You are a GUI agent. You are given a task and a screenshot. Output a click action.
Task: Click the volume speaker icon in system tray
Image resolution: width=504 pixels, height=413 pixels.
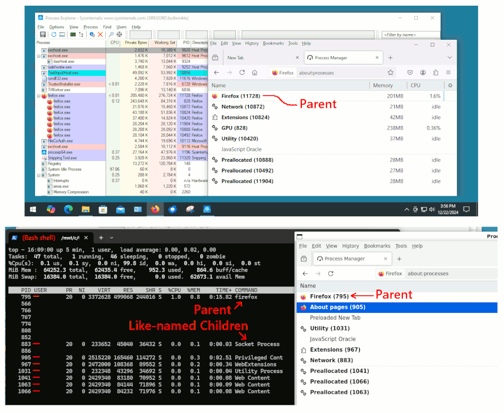(432, 210)
